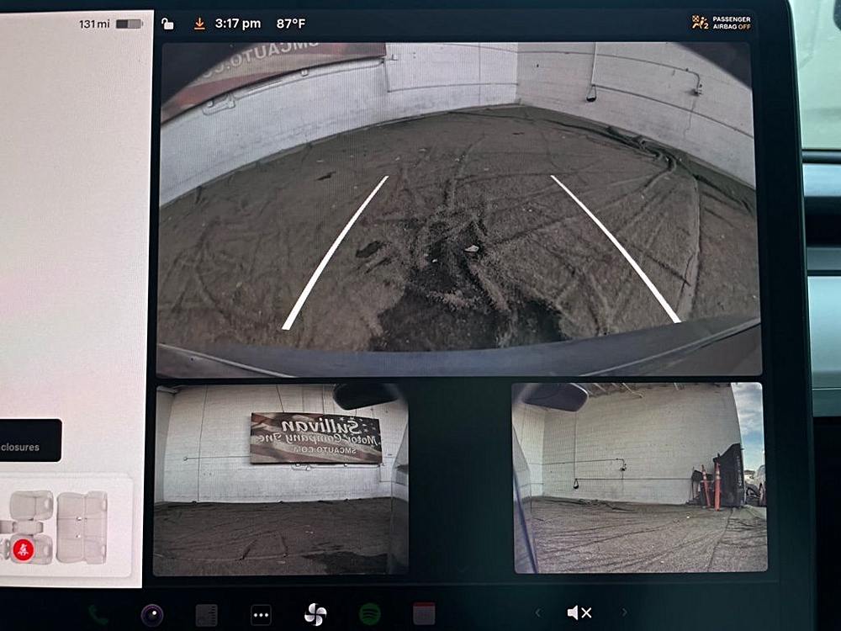The height and width of the screenshot is (631, 841).
Task: Open climate fan controls
Action: [x=315, y=614]
